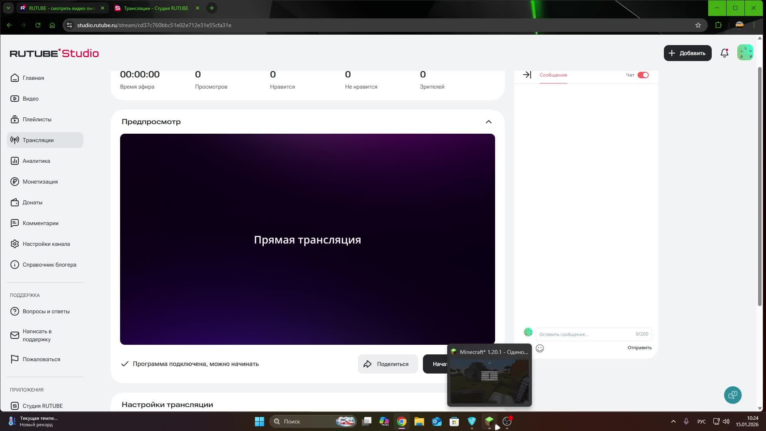The height and width of the screenshot is (431, 766).
Task: Select the Сообщения tab
Action: (x=553, y=75)
